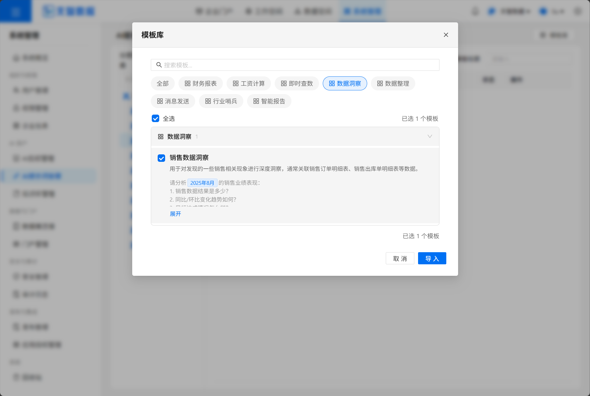Image resolution: width=590 pixels, height=396 pixels.
Task: Click the line 2. 同比/环比变化趋势如何?
Action: 203,199
